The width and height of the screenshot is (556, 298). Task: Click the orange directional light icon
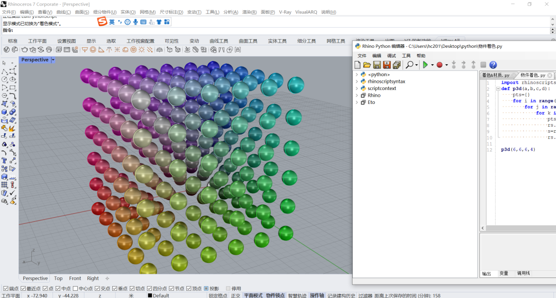pos(150,50)
